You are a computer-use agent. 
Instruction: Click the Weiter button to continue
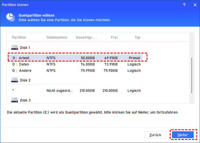183,135
